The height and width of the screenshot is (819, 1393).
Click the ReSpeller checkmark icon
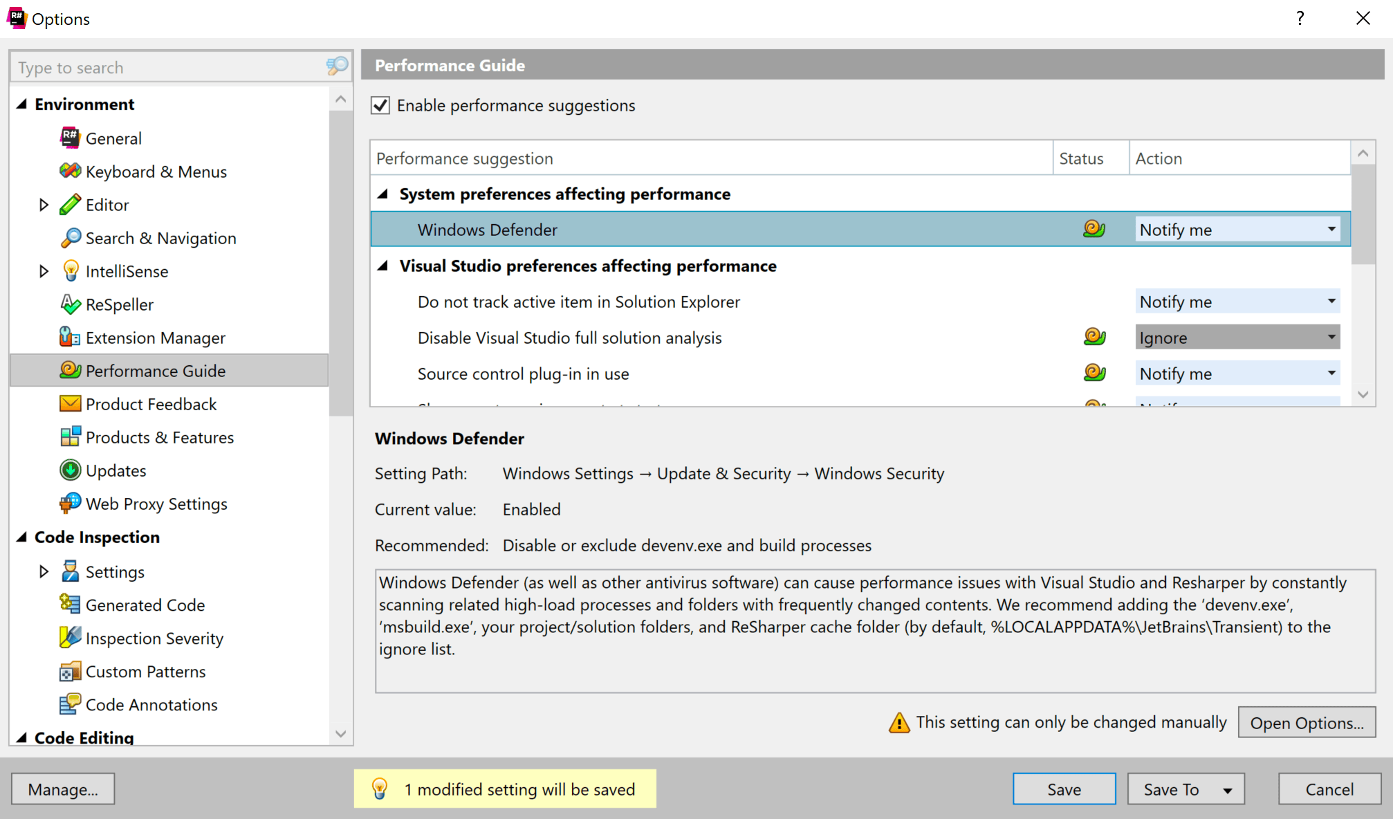click(70, 304)
